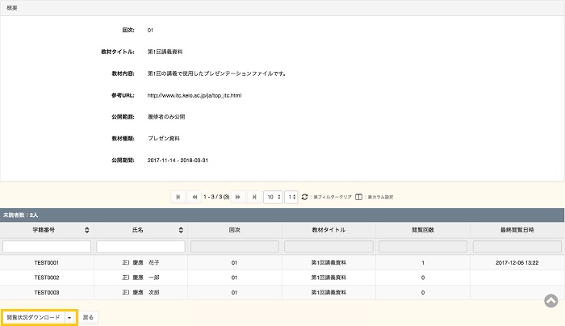This screenshot has width=565, height=326.
Task: Click 教材タイトル column header
Action: [328, 230]
